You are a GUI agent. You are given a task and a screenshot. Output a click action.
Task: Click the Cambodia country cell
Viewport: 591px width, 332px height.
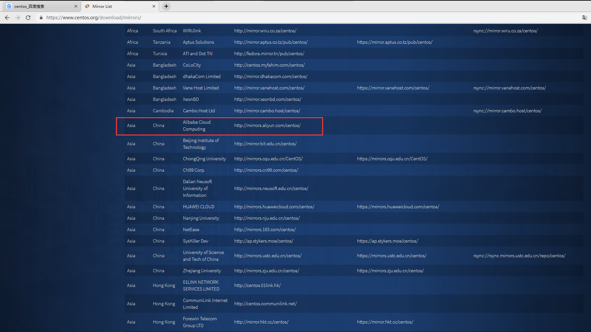163,111
